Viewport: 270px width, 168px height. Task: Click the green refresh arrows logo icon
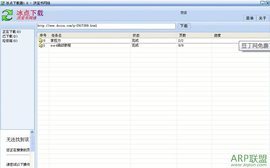tap(7, 15)
